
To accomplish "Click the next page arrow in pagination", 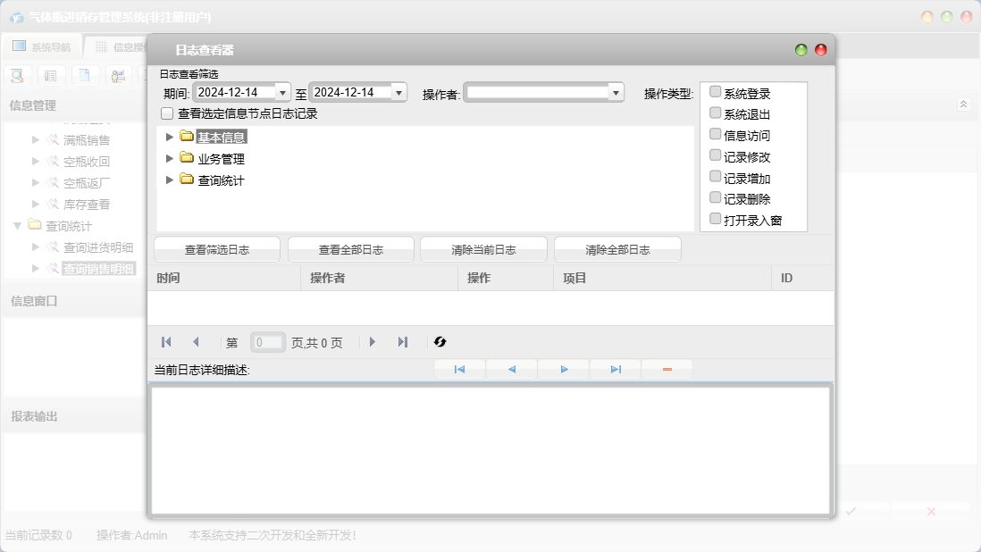I will point(373,342).
